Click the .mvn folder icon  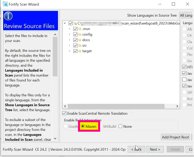click(x=80, y=29)
